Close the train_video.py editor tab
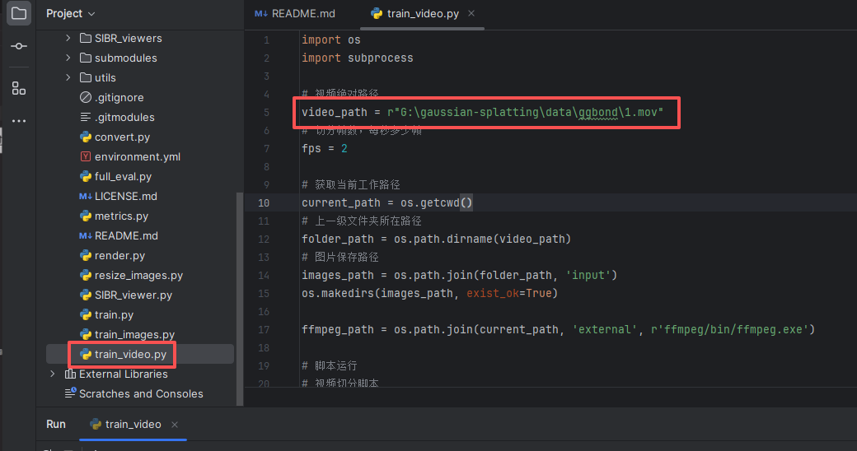This screenshot has width=857, height=451. 471,14
